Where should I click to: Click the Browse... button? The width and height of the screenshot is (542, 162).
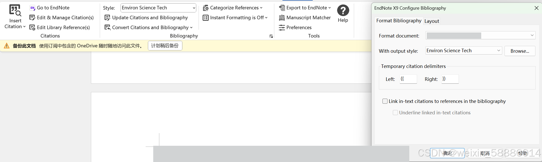(x=520, y=51)
